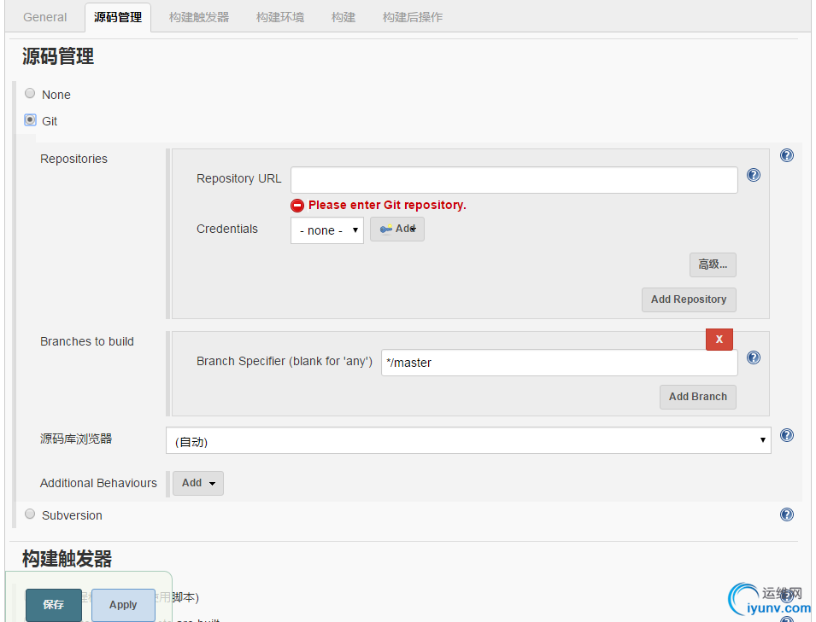Open the Credentials none dropdown

click(x=326, y=230)
